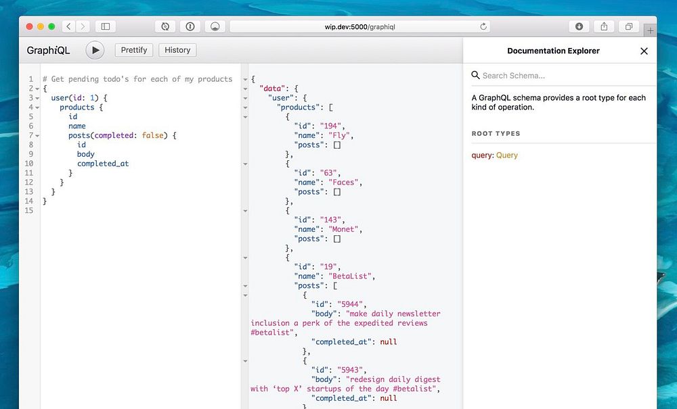
Task: Toggle the Safari sidebar button
Action: (x=105, y=26)
